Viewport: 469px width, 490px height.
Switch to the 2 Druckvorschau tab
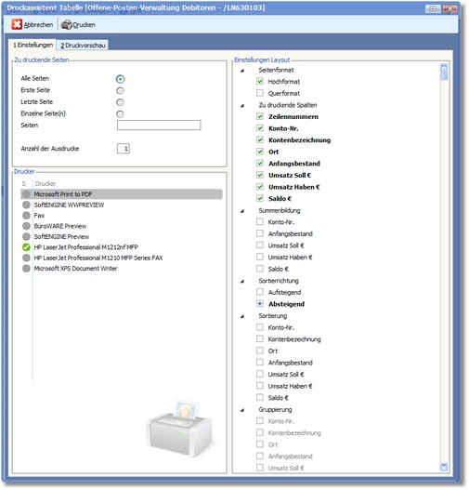83,46
